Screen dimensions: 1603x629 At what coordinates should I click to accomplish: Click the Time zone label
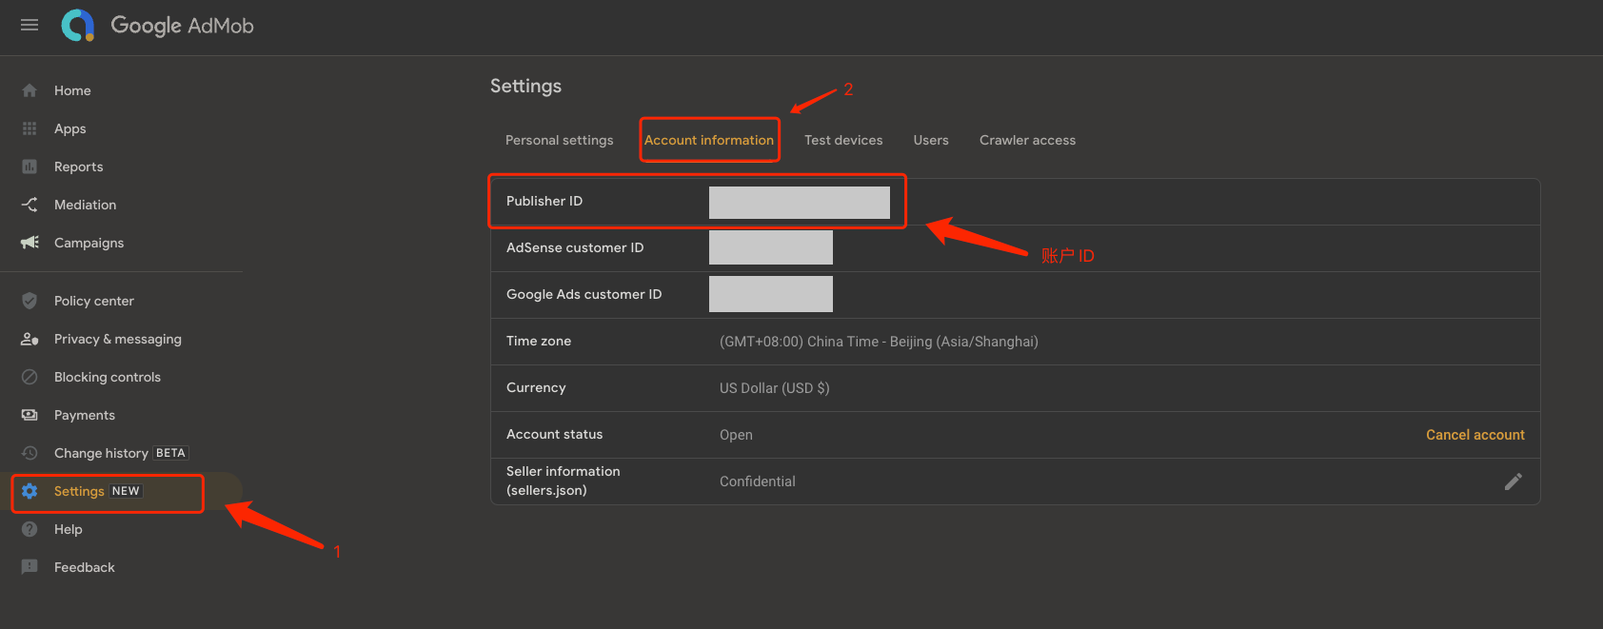point(539,341)
